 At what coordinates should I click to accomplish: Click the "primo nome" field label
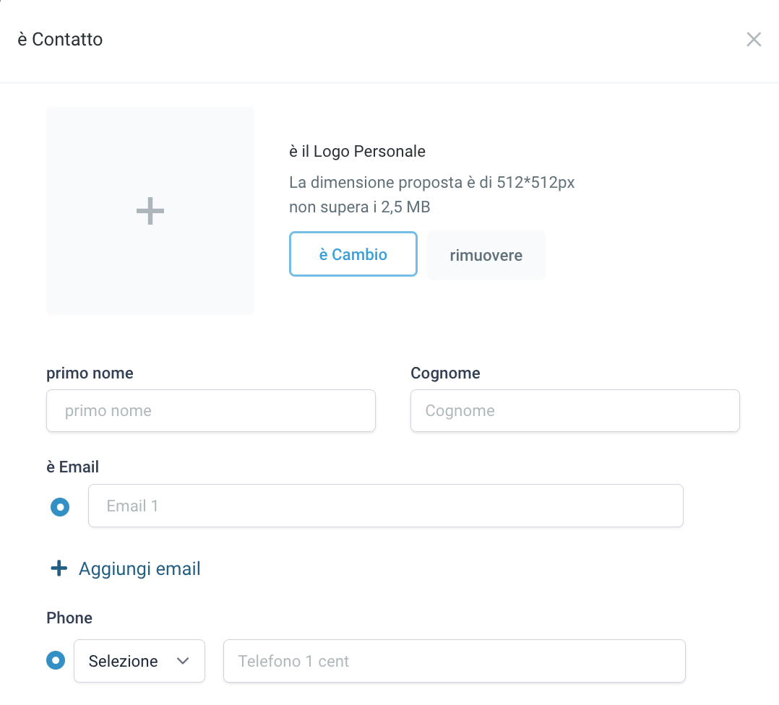click(x=90, y=373)
